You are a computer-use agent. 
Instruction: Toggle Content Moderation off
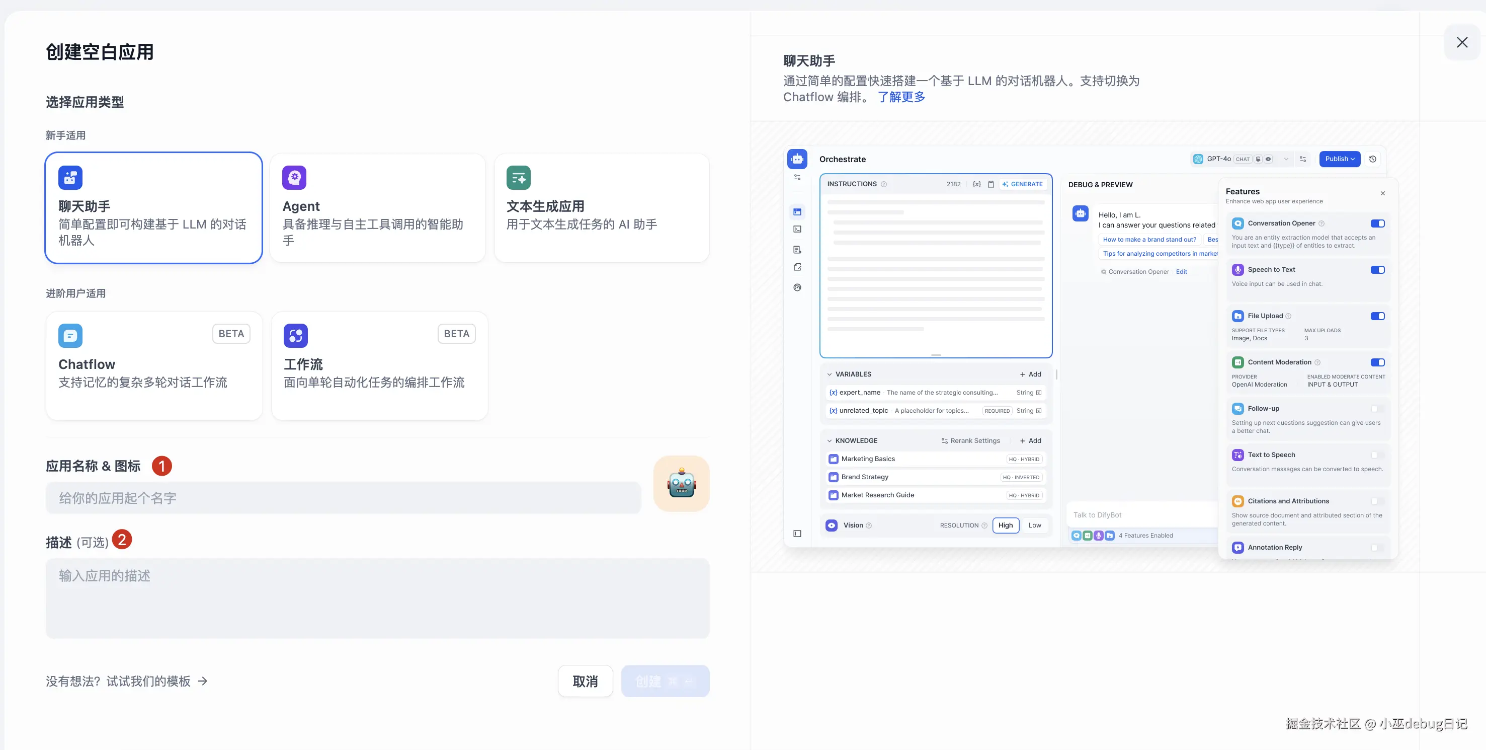pyautogui.click(x=1377, y=362)
